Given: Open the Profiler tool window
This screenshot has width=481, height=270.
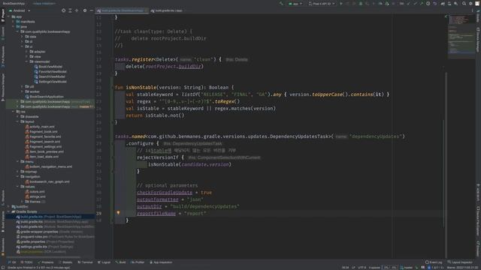Looking at the screenshot, I should (x=138, y=262).
